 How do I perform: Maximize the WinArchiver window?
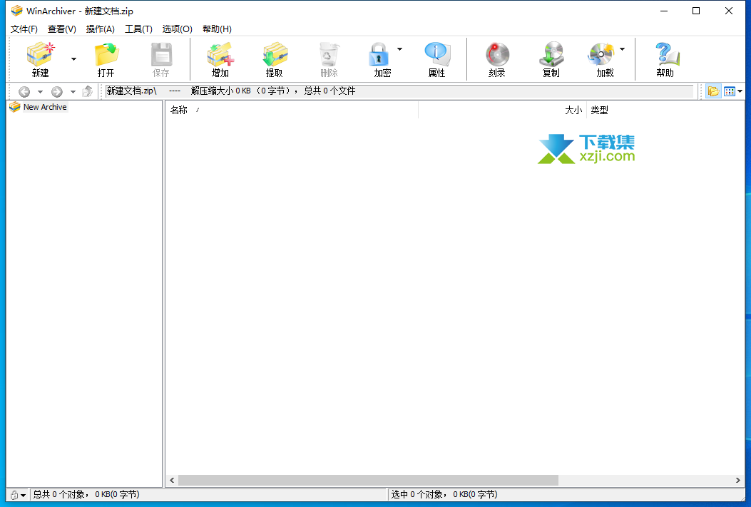pos(696,11)
